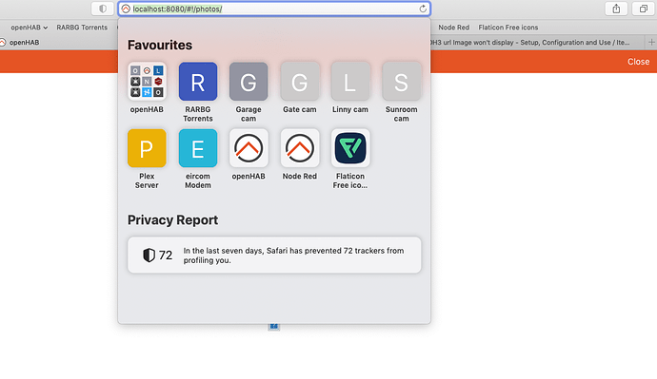This screenshot has height=379, width=657.
Task: Reload the page with the refresh icon
Action: click(423, 9)
